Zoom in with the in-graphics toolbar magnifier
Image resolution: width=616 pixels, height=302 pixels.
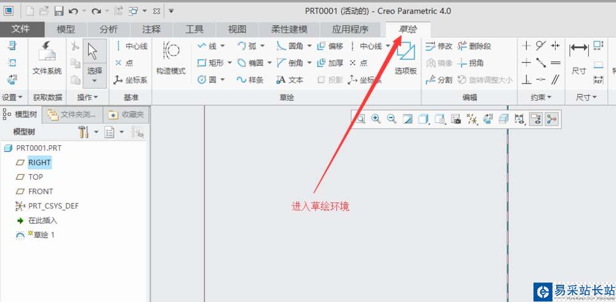coord(376,119)
